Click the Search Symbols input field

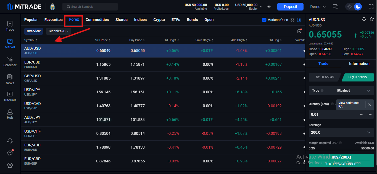click(x=90, y=7)
